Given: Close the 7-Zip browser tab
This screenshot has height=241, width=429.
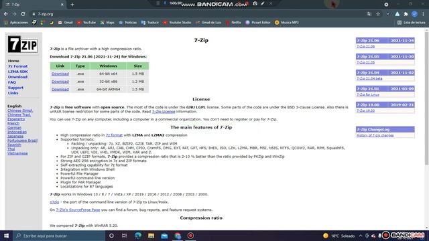Looking at the screenshot, I should click(62, 5).
